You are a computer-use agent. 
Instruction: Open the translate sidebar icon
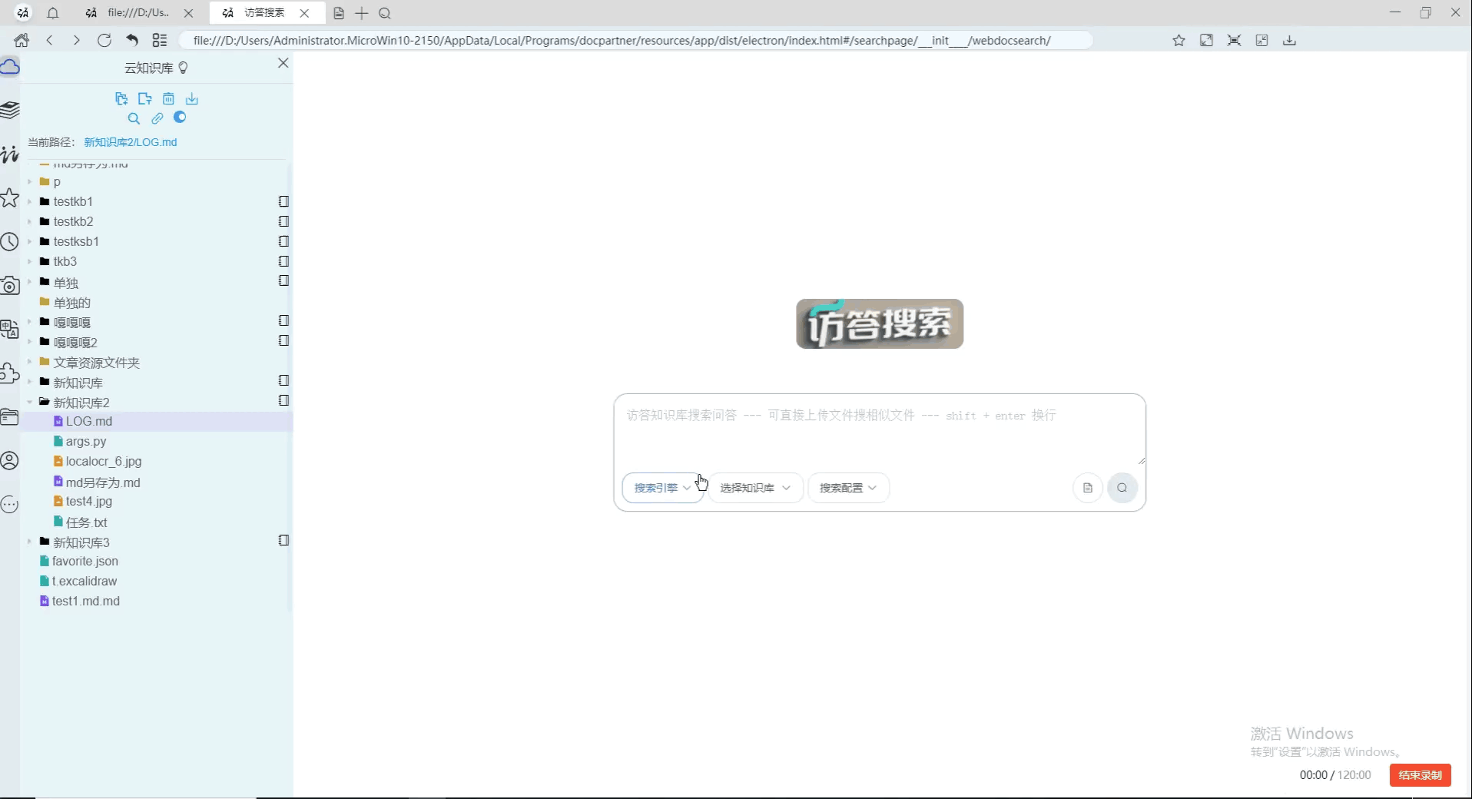click(9, 330)
